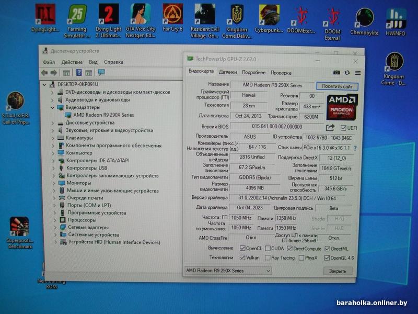
Task: Toggle the Ray Tracing checkbox
Action: tap(268, 257)
